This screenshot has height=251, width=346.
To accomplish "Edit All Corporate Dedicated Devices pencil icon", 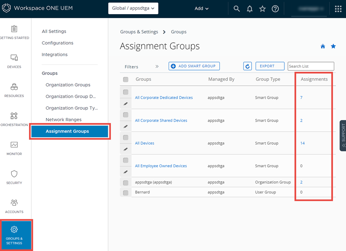I will 125,104.
